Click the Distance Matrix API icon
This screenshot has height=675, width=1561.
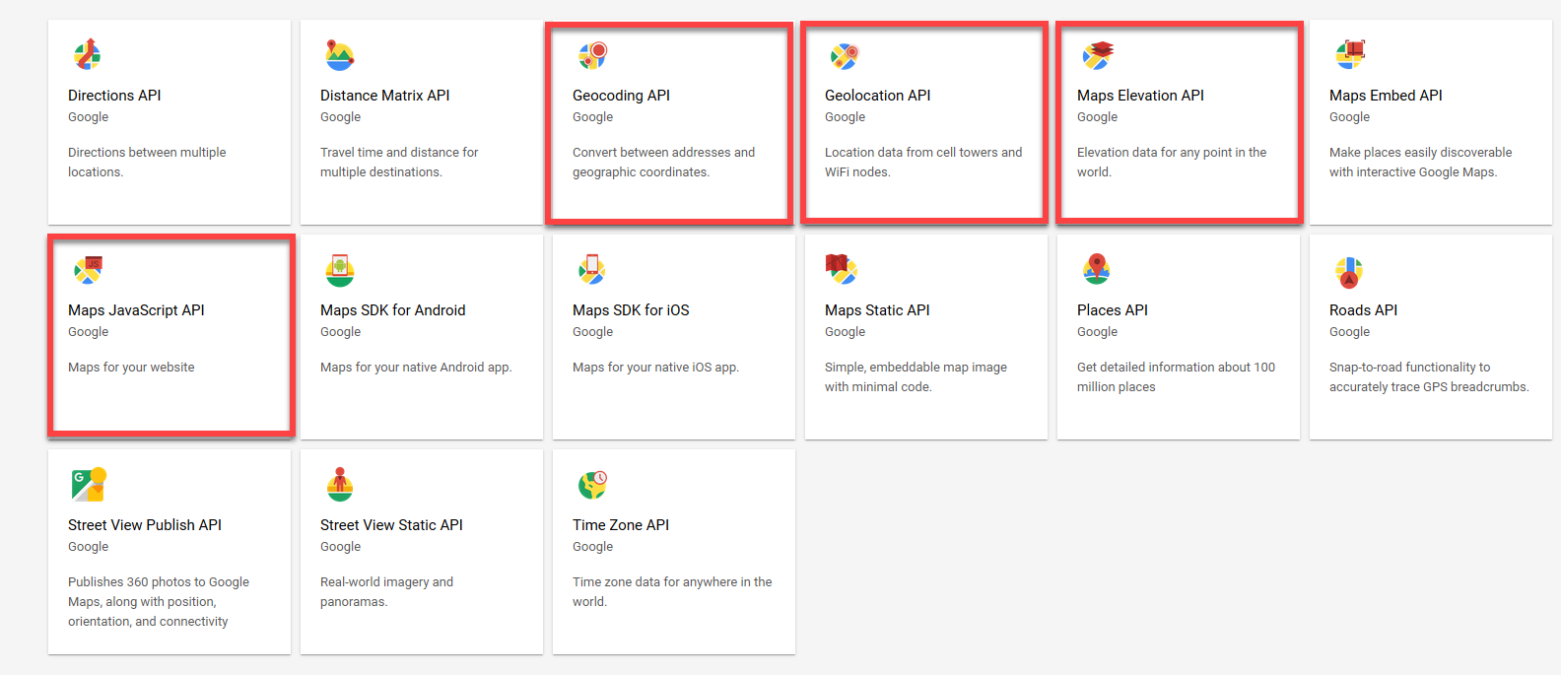coord(340,55)
